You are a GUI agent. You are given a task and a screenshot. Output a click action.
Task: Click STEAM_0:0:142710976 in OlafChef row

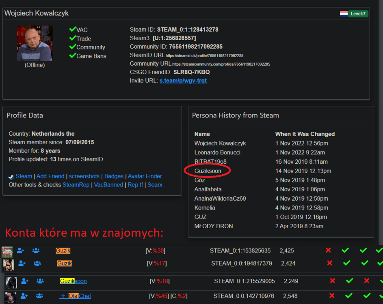pos(244,296)
